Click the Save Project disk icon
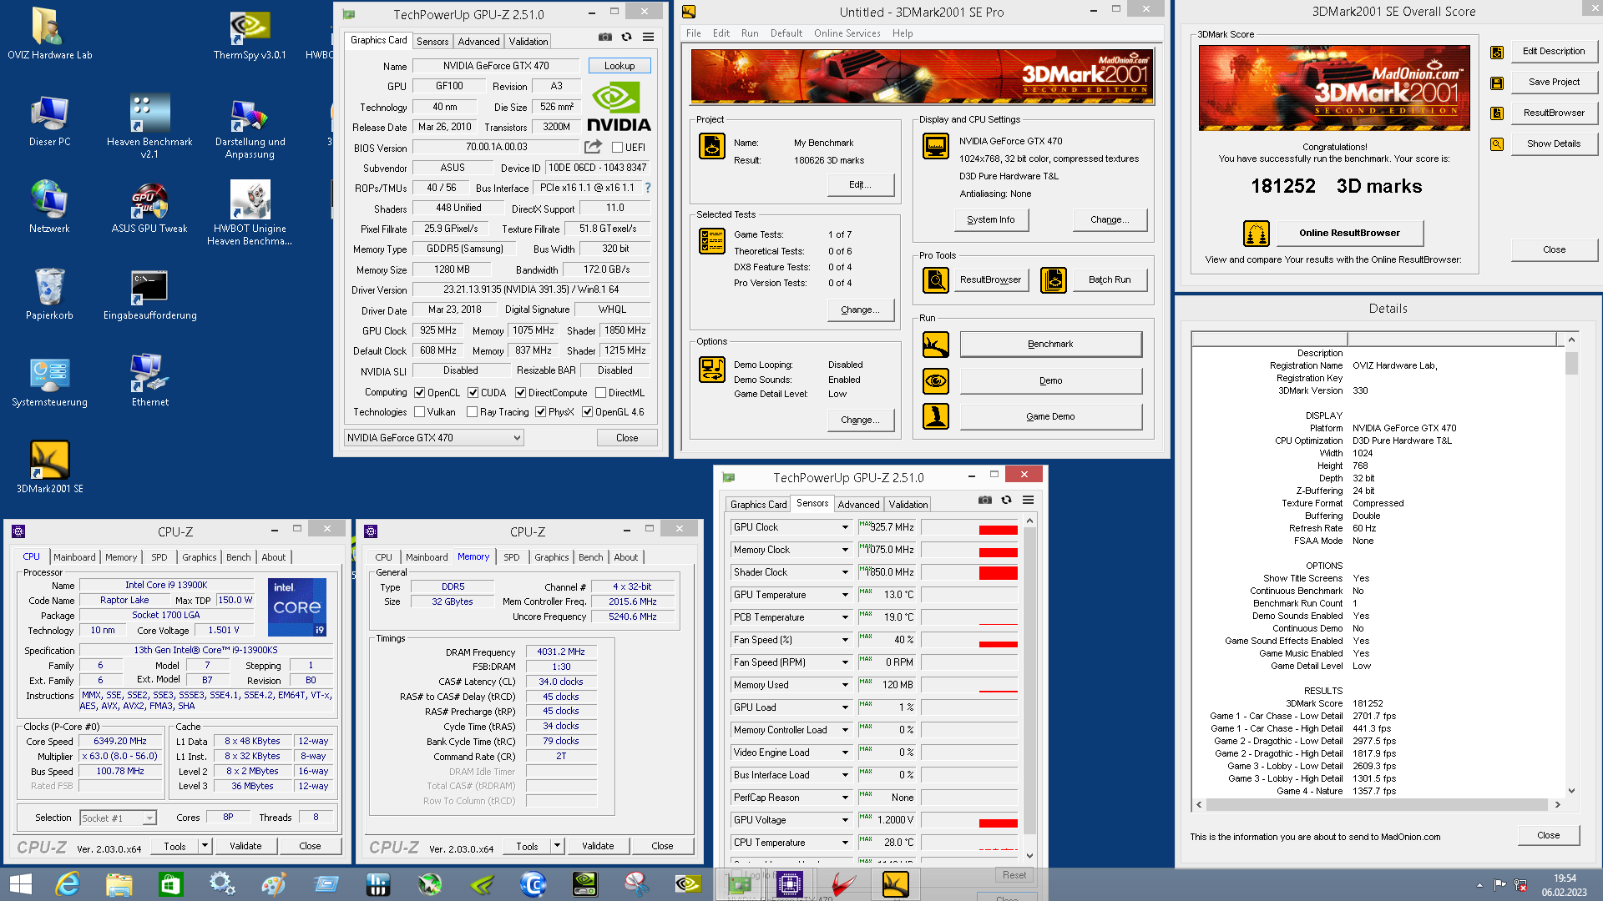The height and width of the screenshot is (901, 1603). pos(1497,83)
